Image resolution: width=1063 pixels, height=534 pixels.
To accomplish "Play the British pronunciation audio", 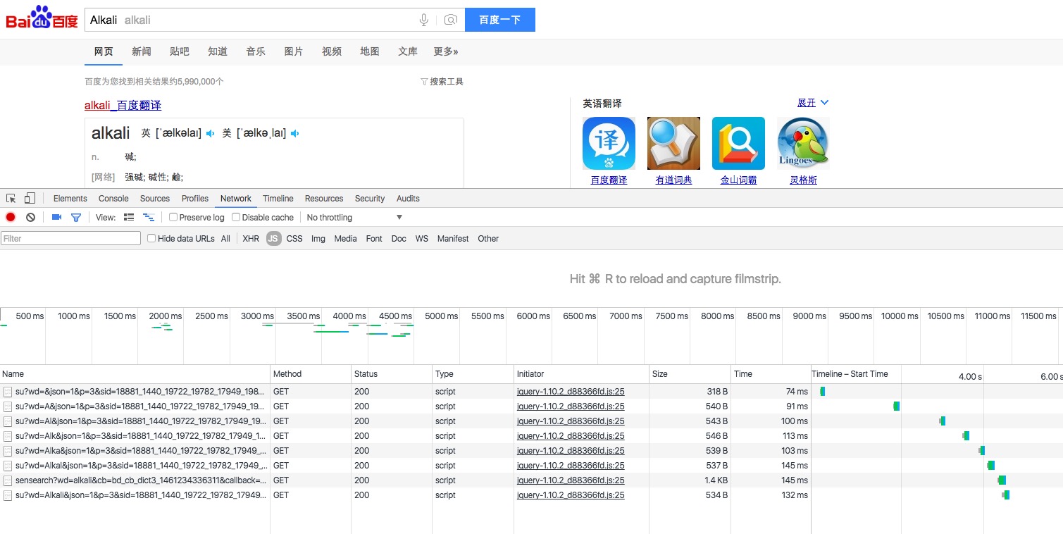I will [x=210, y=133].
